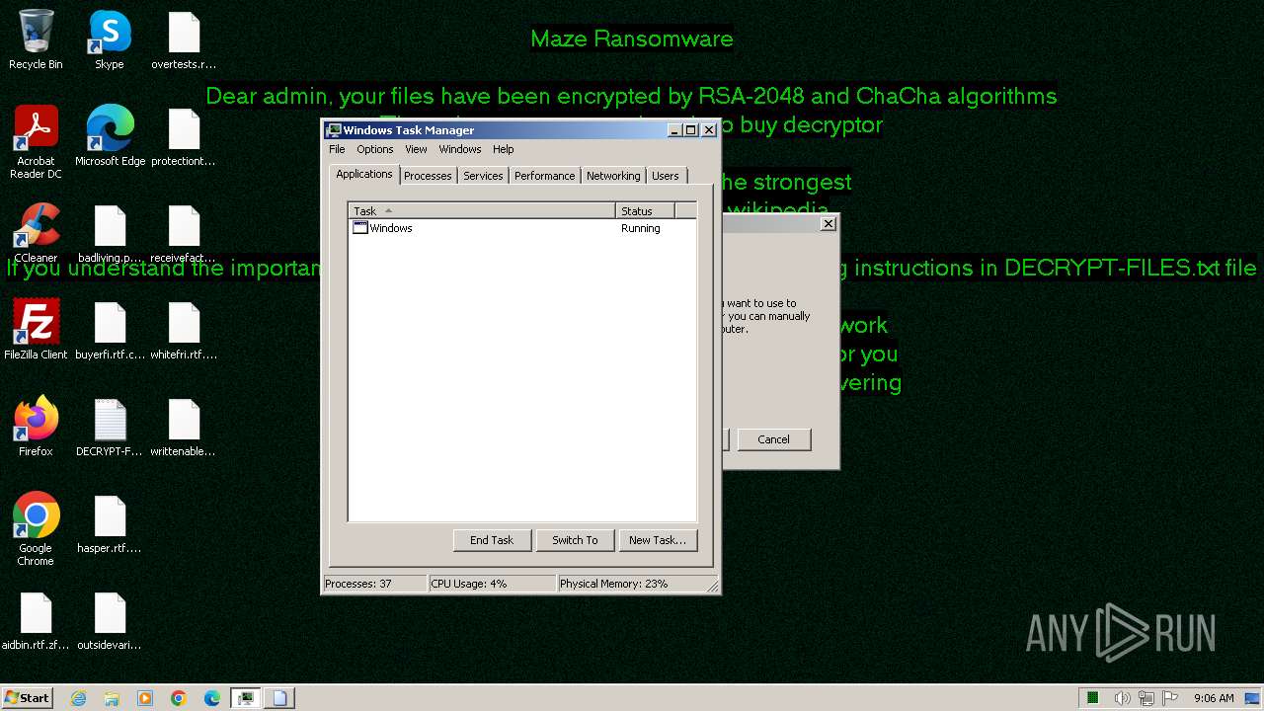The height and width of the screenshot is (711, 1264).
Task: Select the protectiont... file icon
Action: (x=184, y=136)
